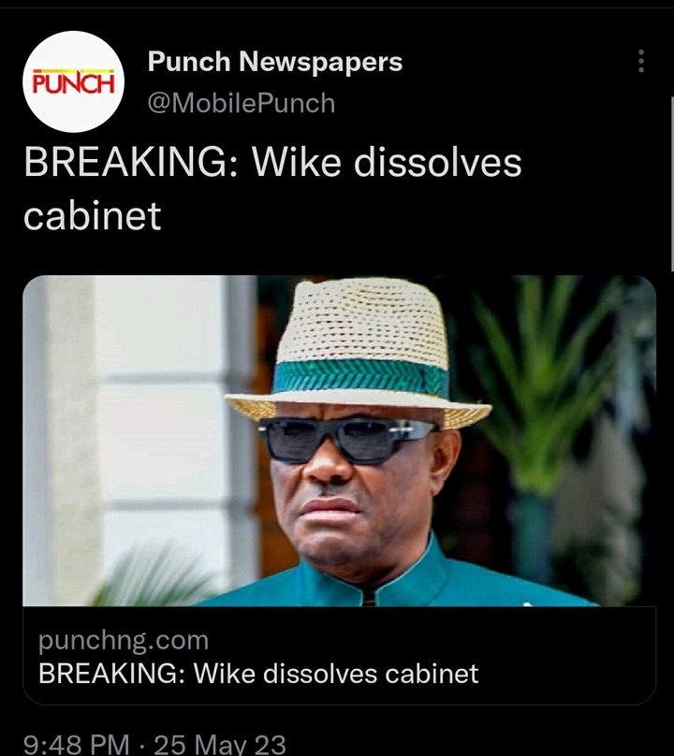Screen dimensions: 674x756
Task: Open the article preview photo
Action: tap(339, 441)
